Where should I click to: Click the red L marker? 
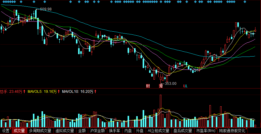pos(184,86)
